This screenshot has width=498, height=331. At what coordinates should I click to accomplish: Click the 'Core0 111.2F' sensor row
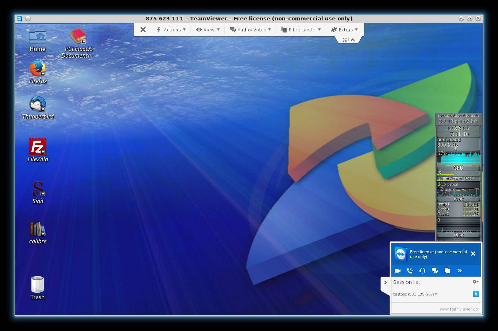[458, 209]
